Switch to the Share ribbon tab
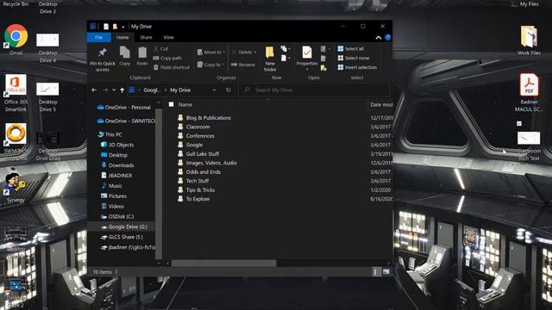 146,37
